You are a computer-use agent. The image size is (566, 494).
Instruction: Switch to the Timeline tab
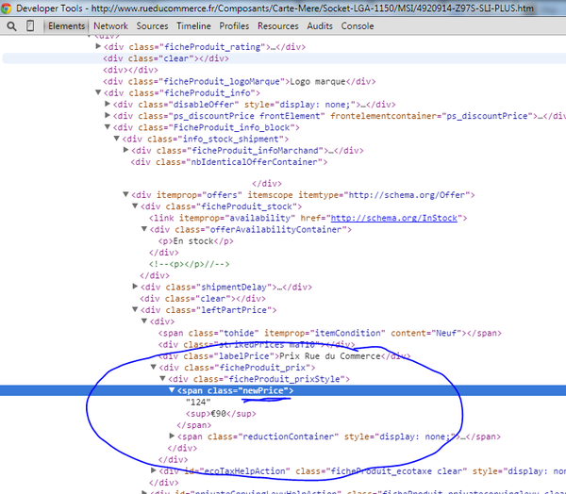pyautogui.click(x=193, y=26)
